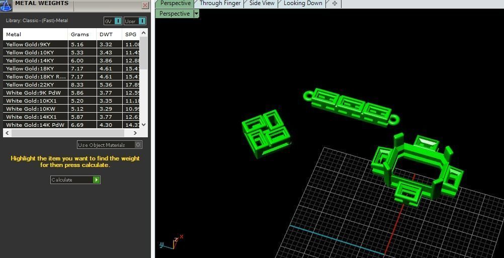Click the Calculate button

tap(75, 180)
